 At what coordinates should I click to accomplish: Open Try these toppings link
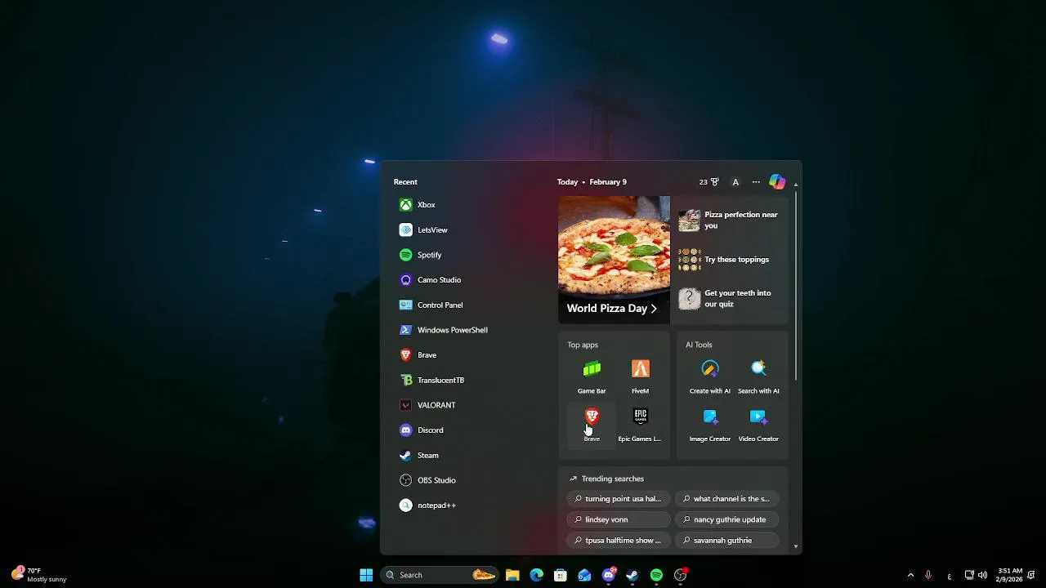730,260
